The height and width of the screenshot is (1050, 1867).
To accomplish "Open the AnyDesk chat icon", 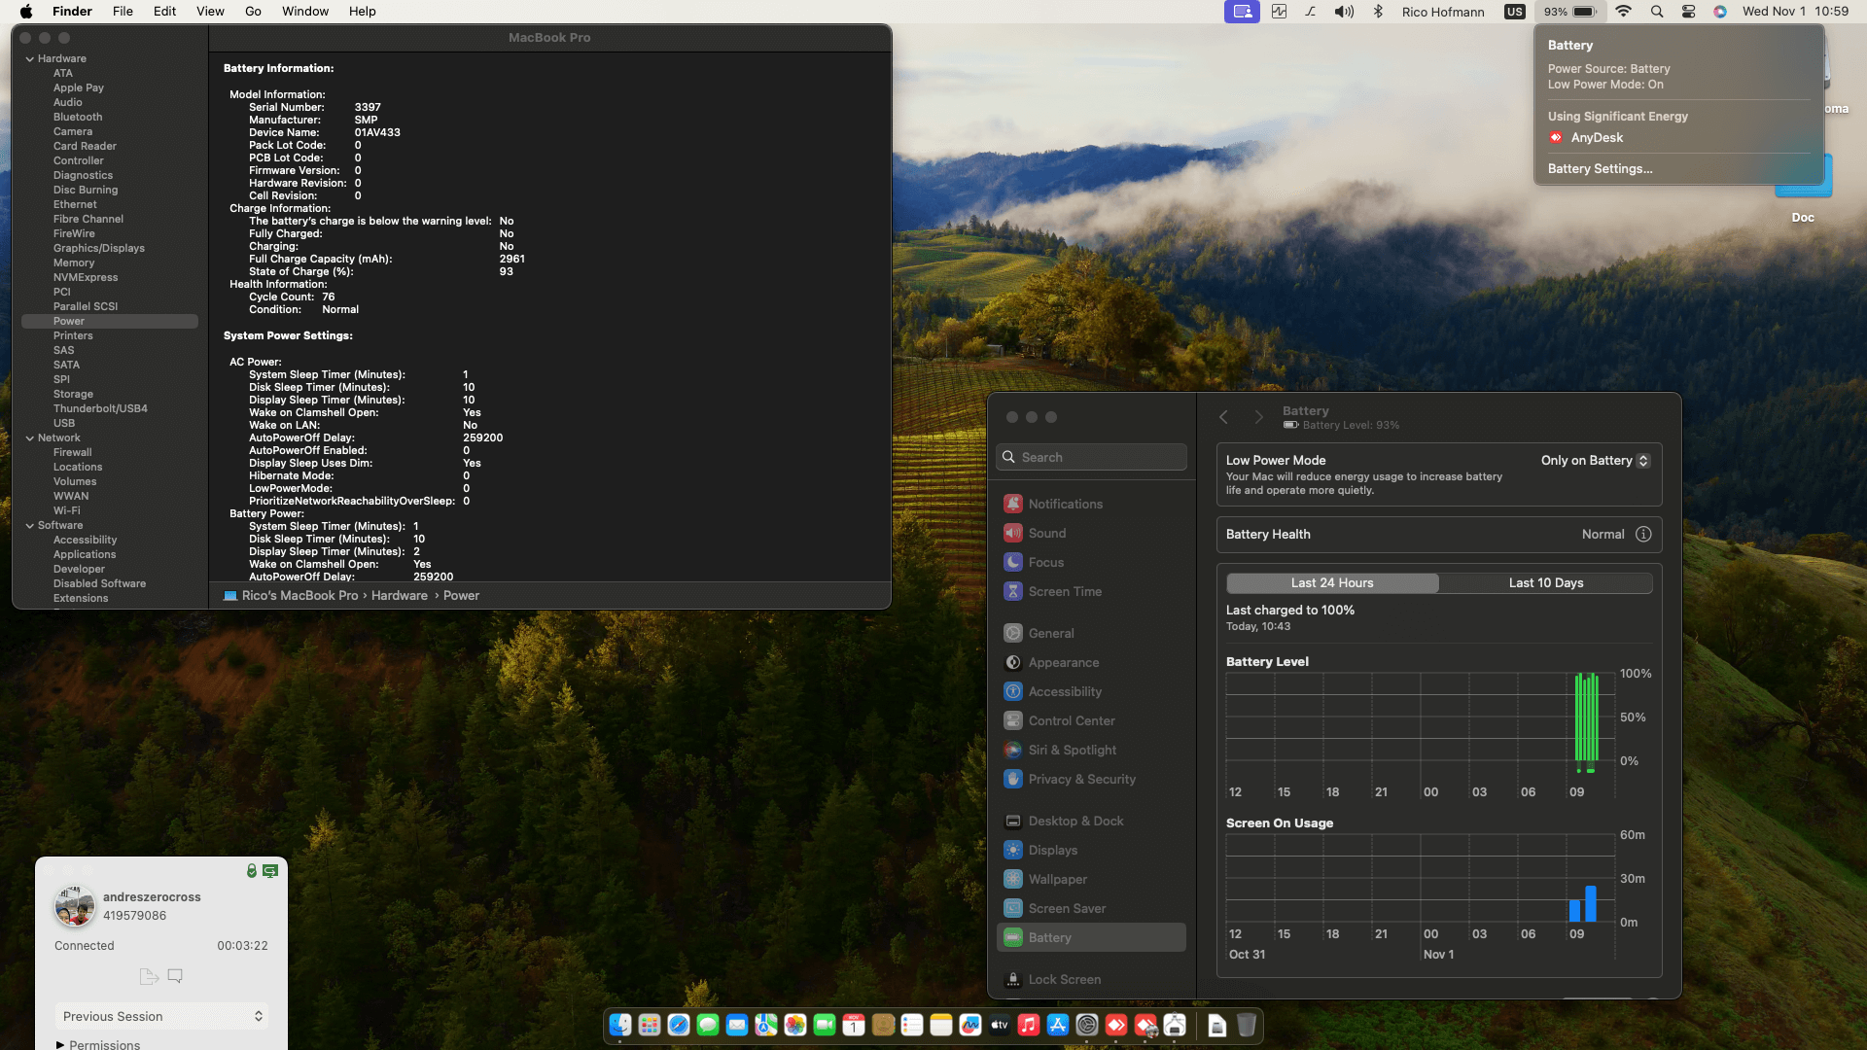I will (175, 976).
